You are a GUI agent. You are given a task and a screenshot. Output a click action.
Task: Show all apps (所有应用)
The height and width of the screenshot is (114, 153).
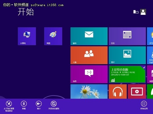click(x=144, y=105)
